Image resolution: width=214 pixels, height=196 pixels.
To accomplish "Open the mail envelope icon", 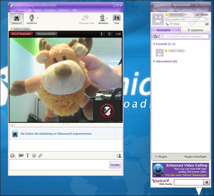I will click(207, 24).
